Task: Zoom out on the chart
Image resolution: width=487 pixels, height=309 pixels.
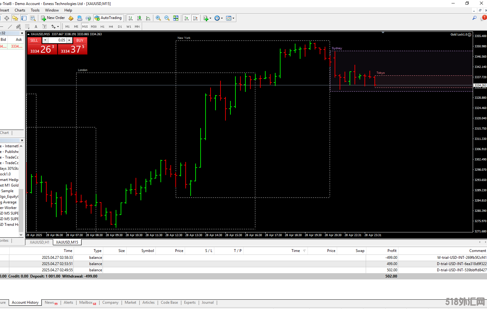Action: point(167,18)
